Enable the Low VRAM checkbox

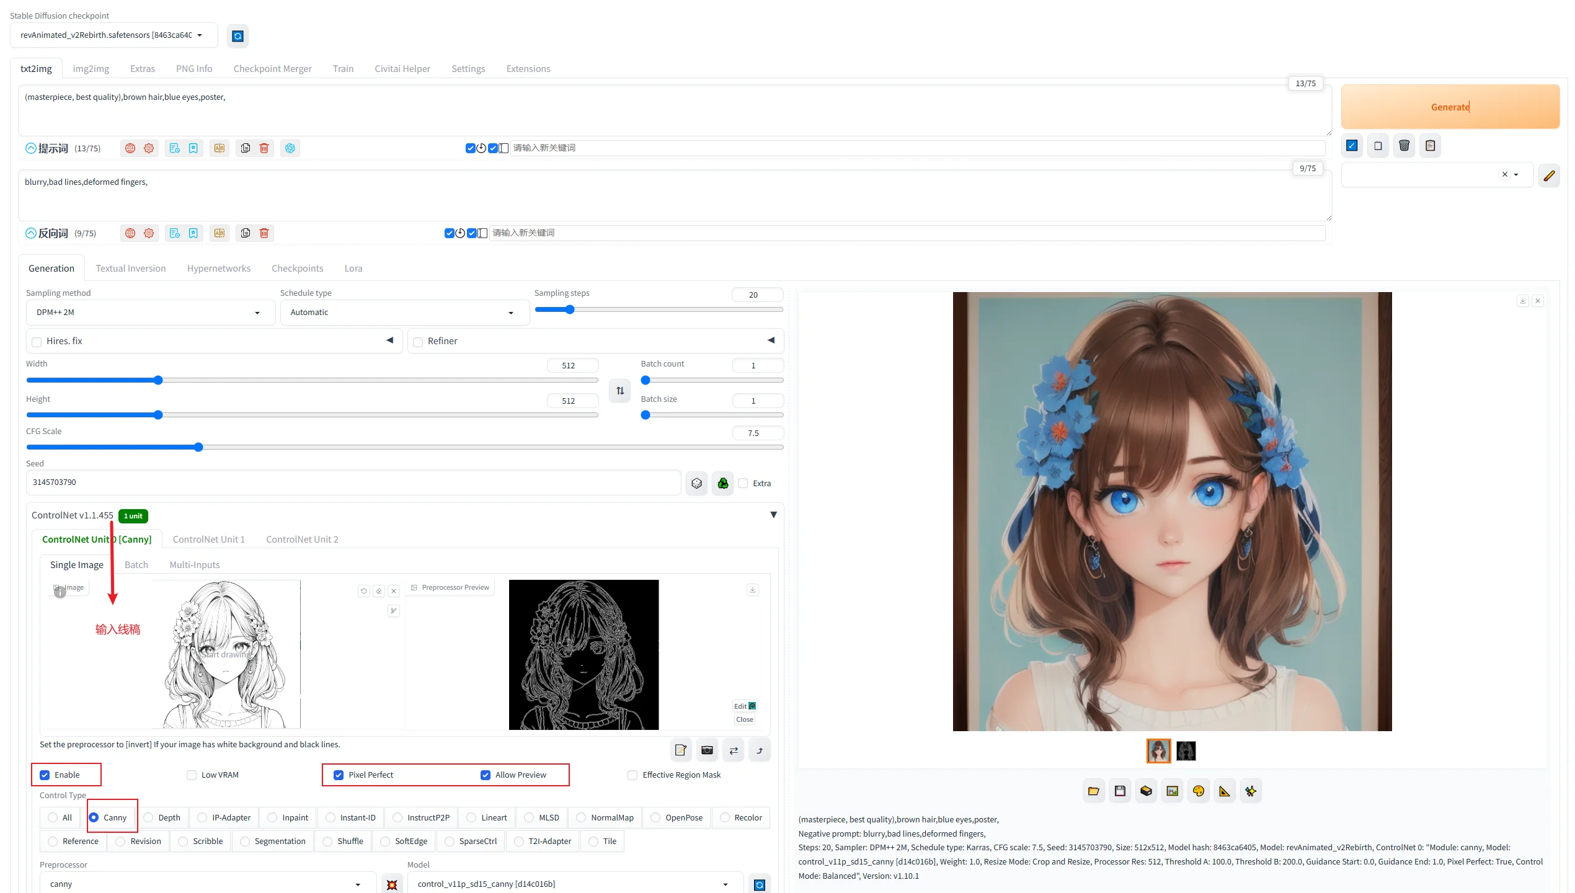[192, 775]
